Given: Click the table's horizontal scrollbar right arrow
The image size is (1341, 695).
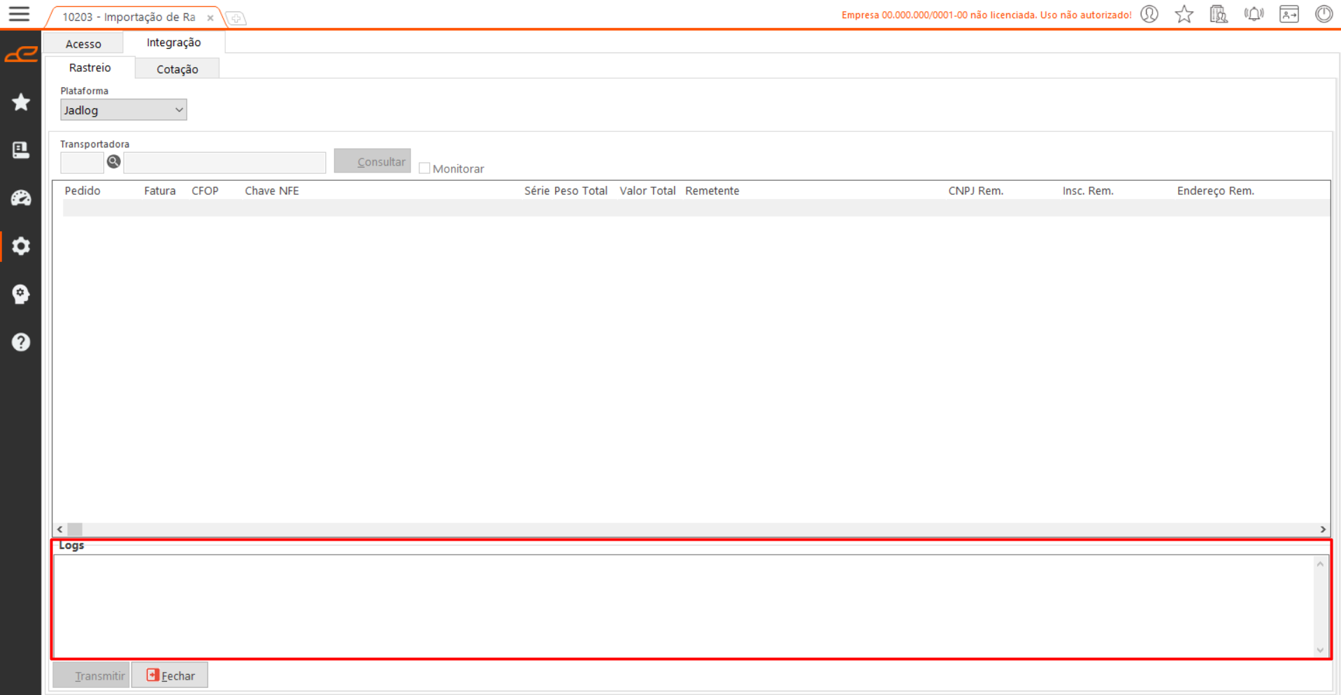Looking at the screenshot, I should click(1323, 529).
